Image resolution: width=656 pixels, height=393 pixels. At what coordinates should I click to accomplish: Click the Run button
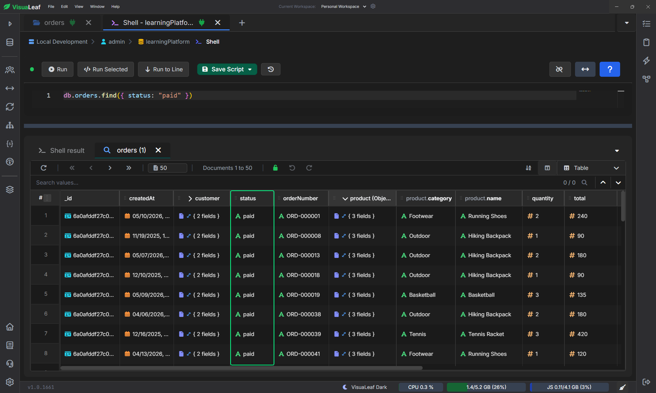click(57, 69)
